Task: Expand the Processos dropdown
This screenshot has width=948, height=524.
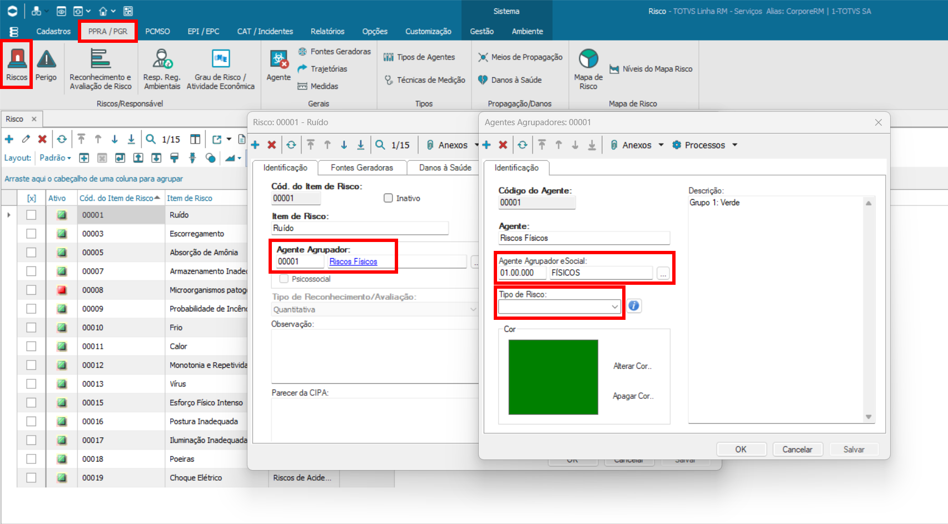Action: [x=734, y=145]
